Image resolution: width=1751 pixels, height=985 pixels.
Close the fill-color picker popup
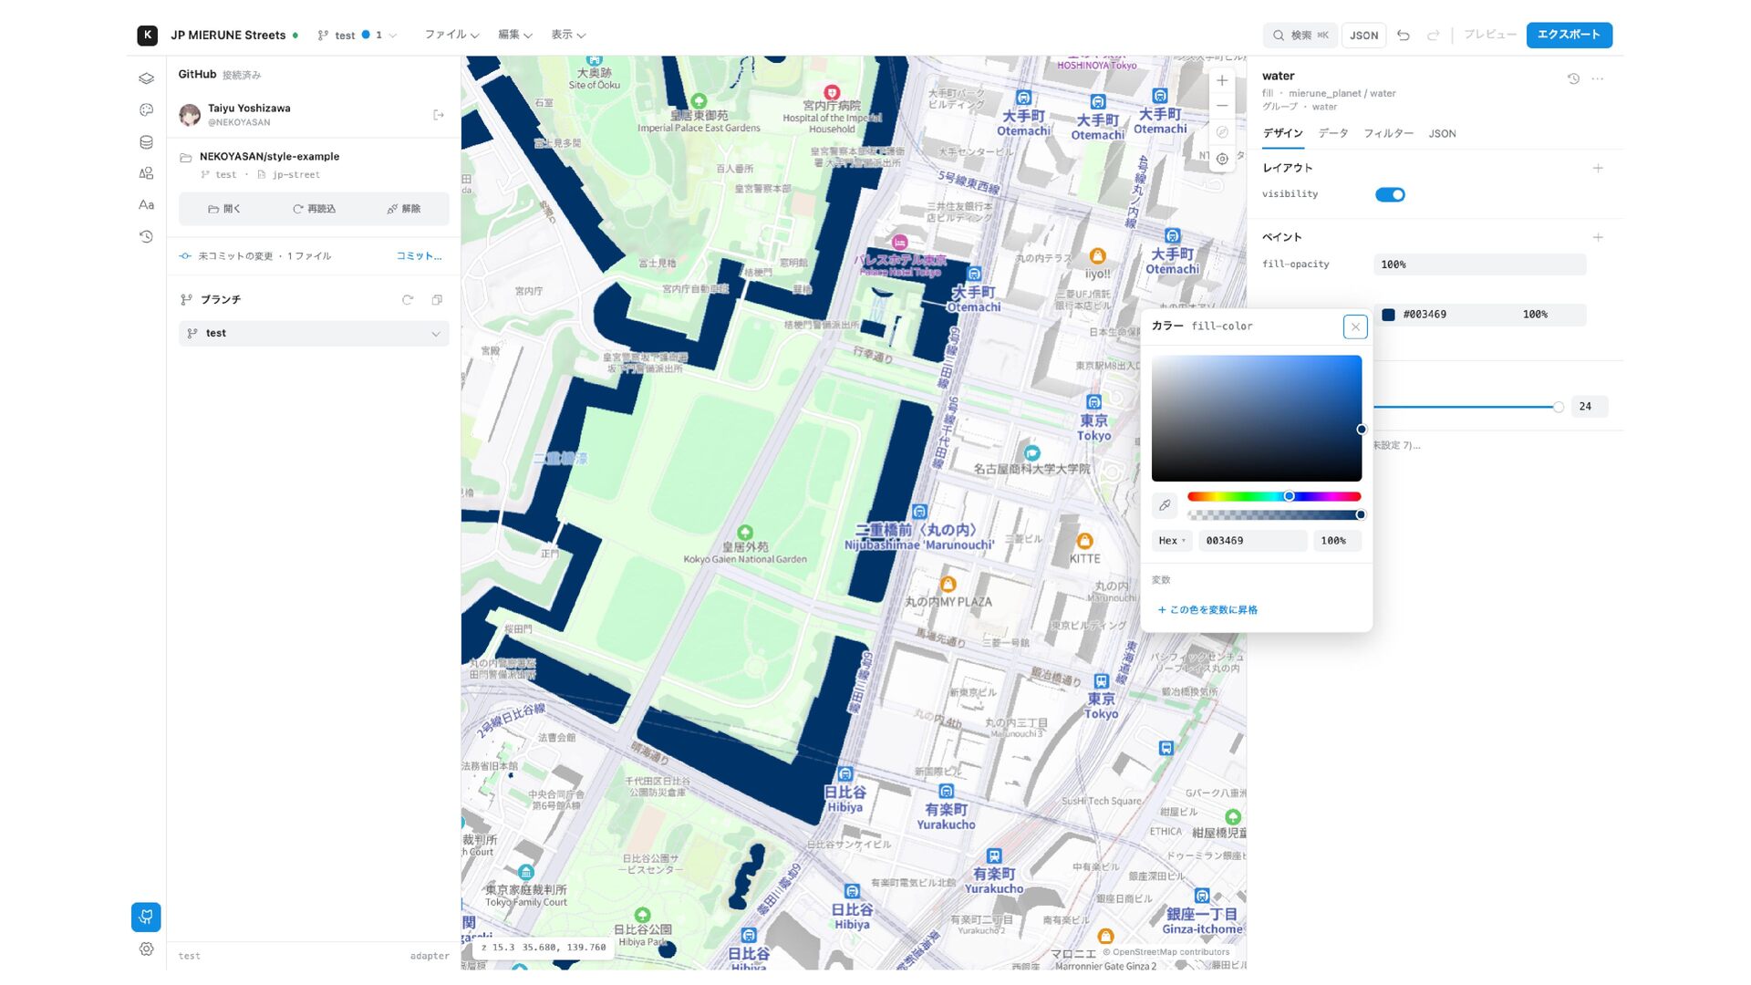tap(1355, 327)
